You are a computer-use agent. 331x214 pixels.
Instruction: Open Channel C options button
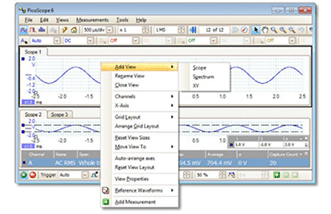click(x=181, y=41)
